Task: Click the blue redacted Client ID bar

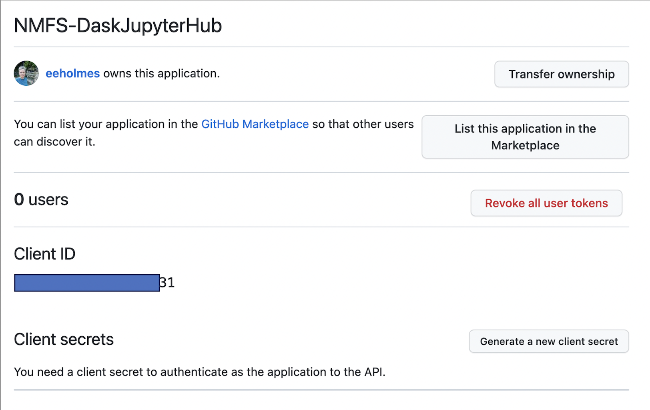Action: [x=87, y=283]
